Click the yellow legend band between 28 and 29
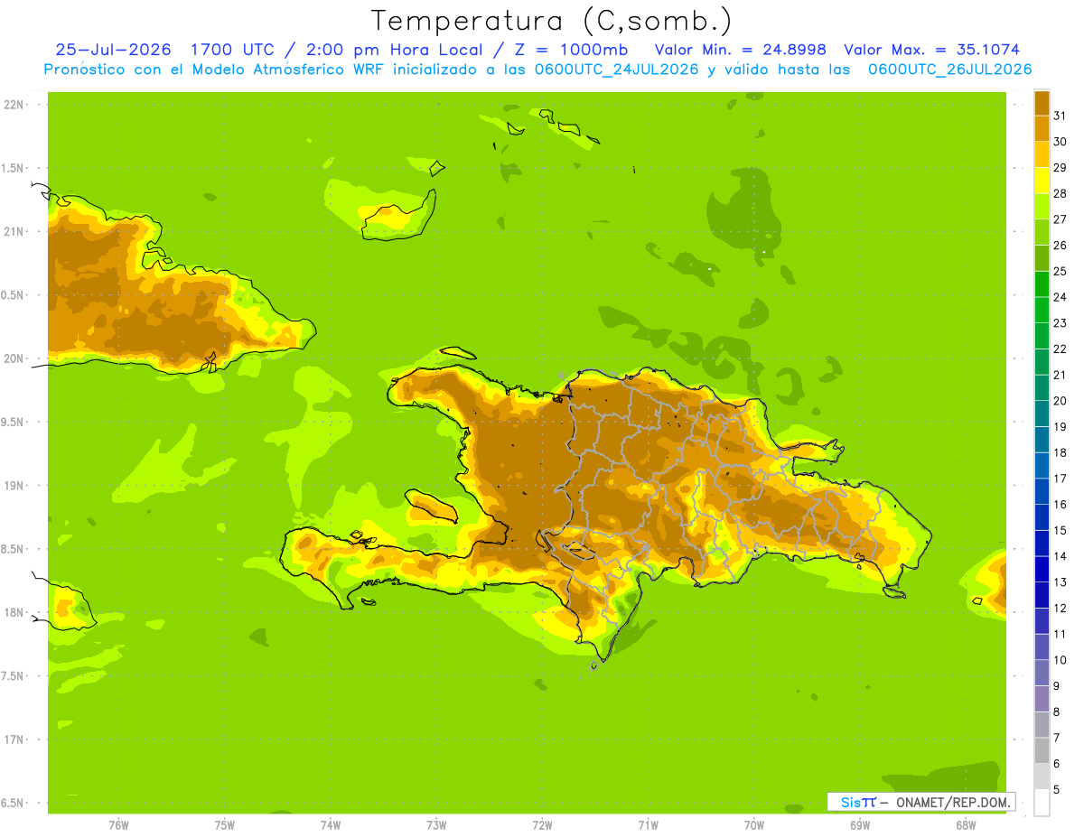 (x=1042, y=181)
